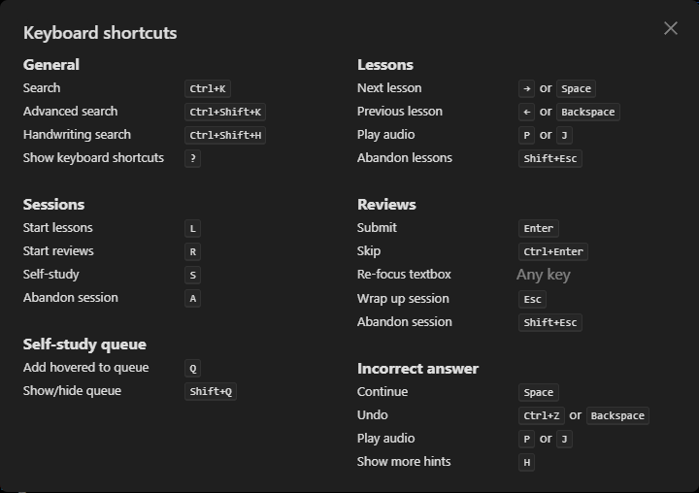The height and width of the screenshot is (493, 699).
Task: Click the Esc badge for Wrap up session
Action: (x=532, y=299)
